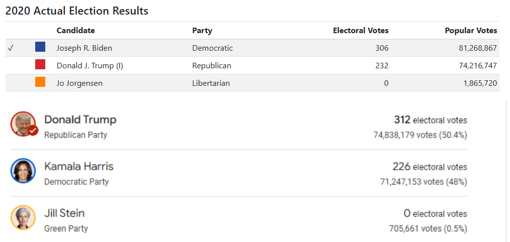
Task: Click the Donald J. Trump (I) name
Action: [90, 66]
